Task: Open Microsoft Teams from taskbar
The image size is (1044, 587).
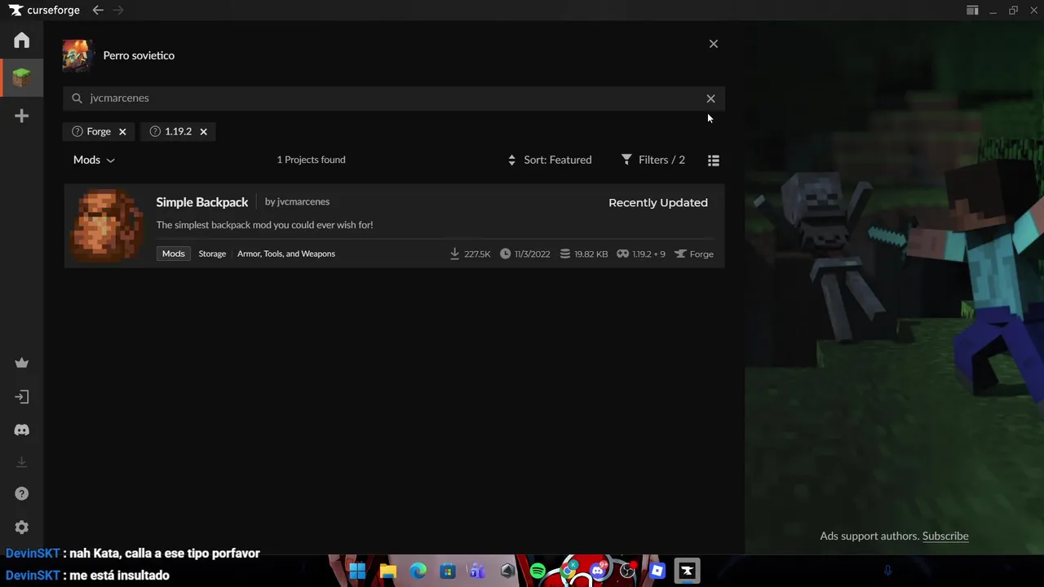Action: [x=477, y=572]
